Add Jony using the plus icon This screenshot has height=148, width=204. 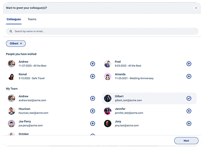[189, 124]
